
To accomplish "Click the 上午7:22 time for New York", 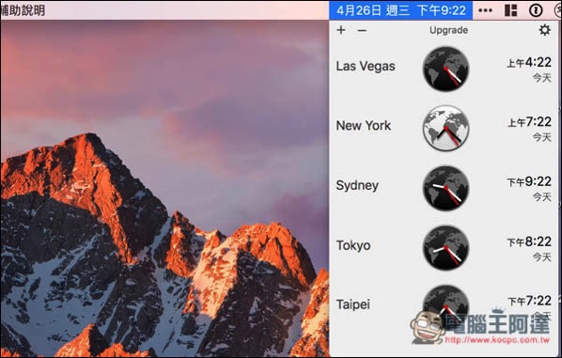I will pos(529,122).
